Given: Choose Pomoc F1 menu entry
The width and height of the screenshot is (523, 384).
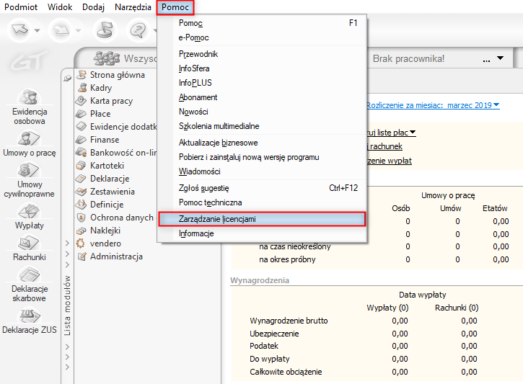Looking at the screenshot, I should (262, 23).
